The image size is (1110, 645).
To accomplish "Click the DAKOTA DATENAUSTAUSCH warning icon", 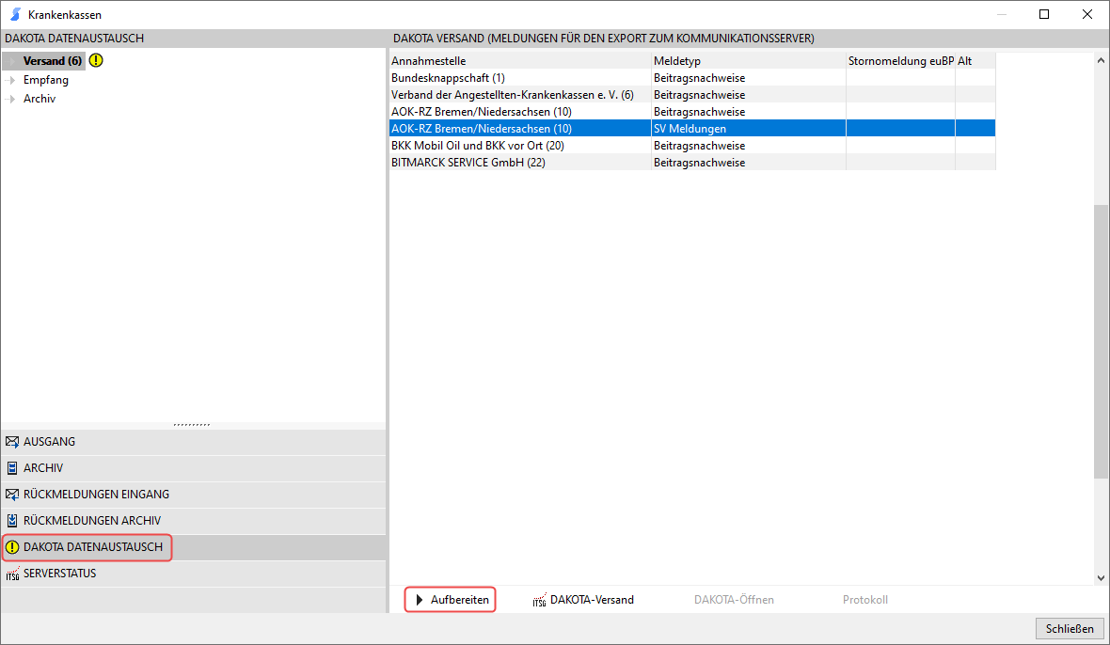I will pos(12,546).
